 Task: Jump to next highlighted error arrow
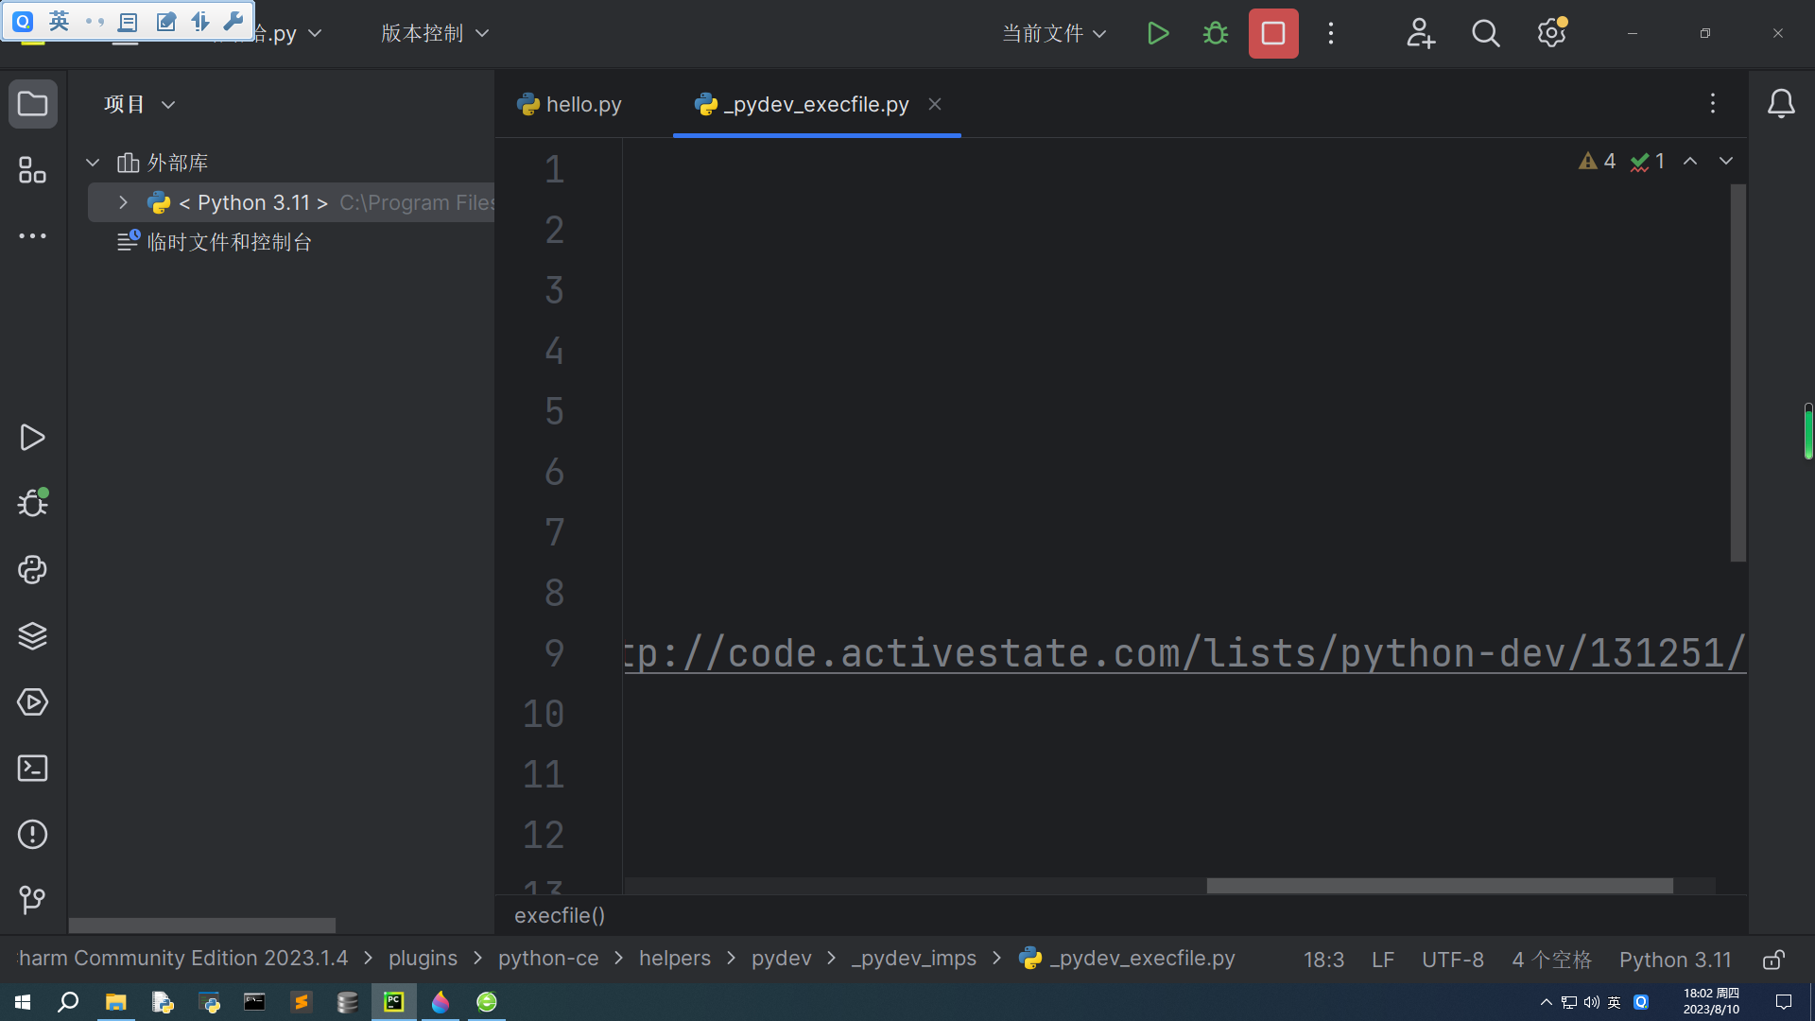click(x=1726, y=162)
